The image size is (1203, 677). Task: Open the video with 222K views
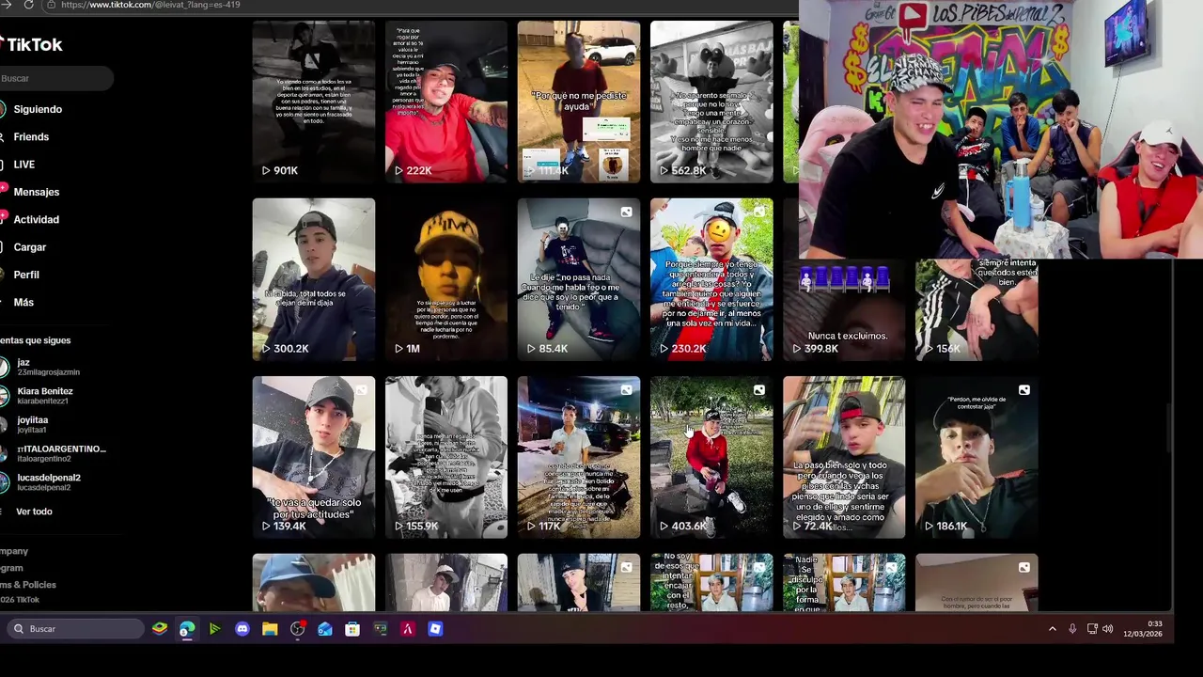click(445, 102)
